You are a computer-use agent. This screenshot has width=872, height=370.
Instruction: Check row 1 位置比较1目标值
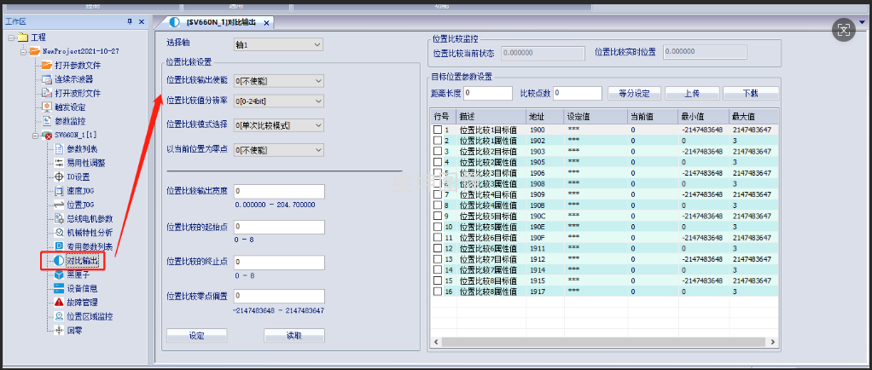click(438, 130)
